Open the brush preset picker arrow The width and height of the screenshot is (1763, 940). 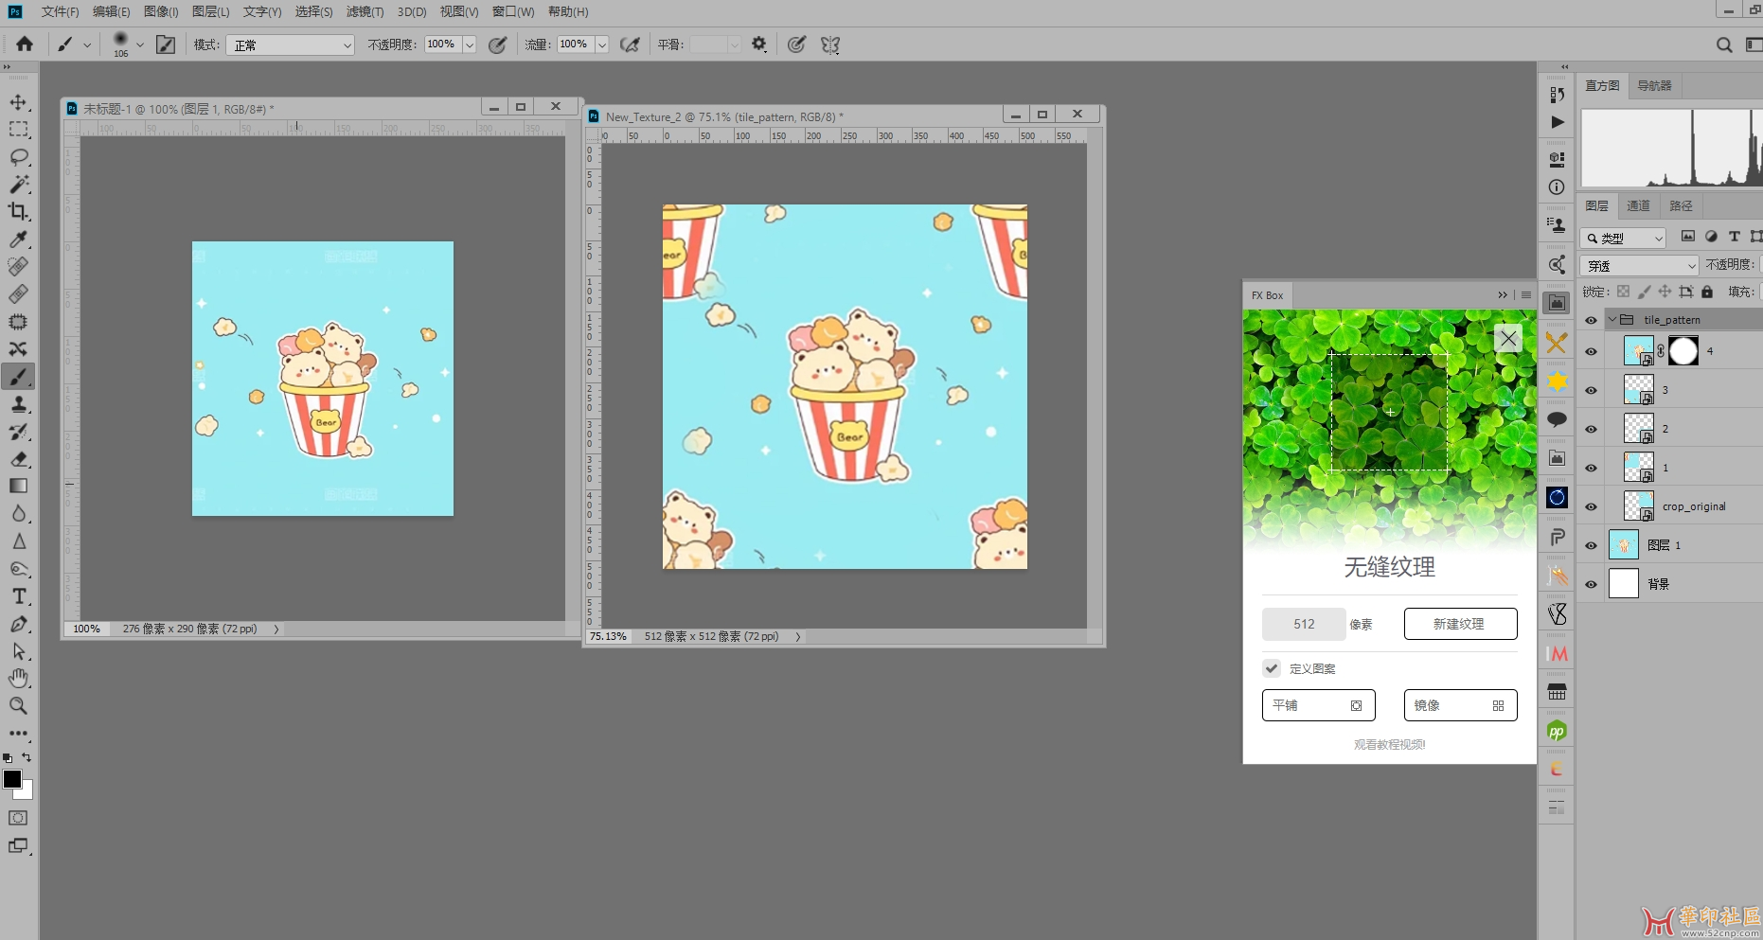tap(140, 44)
